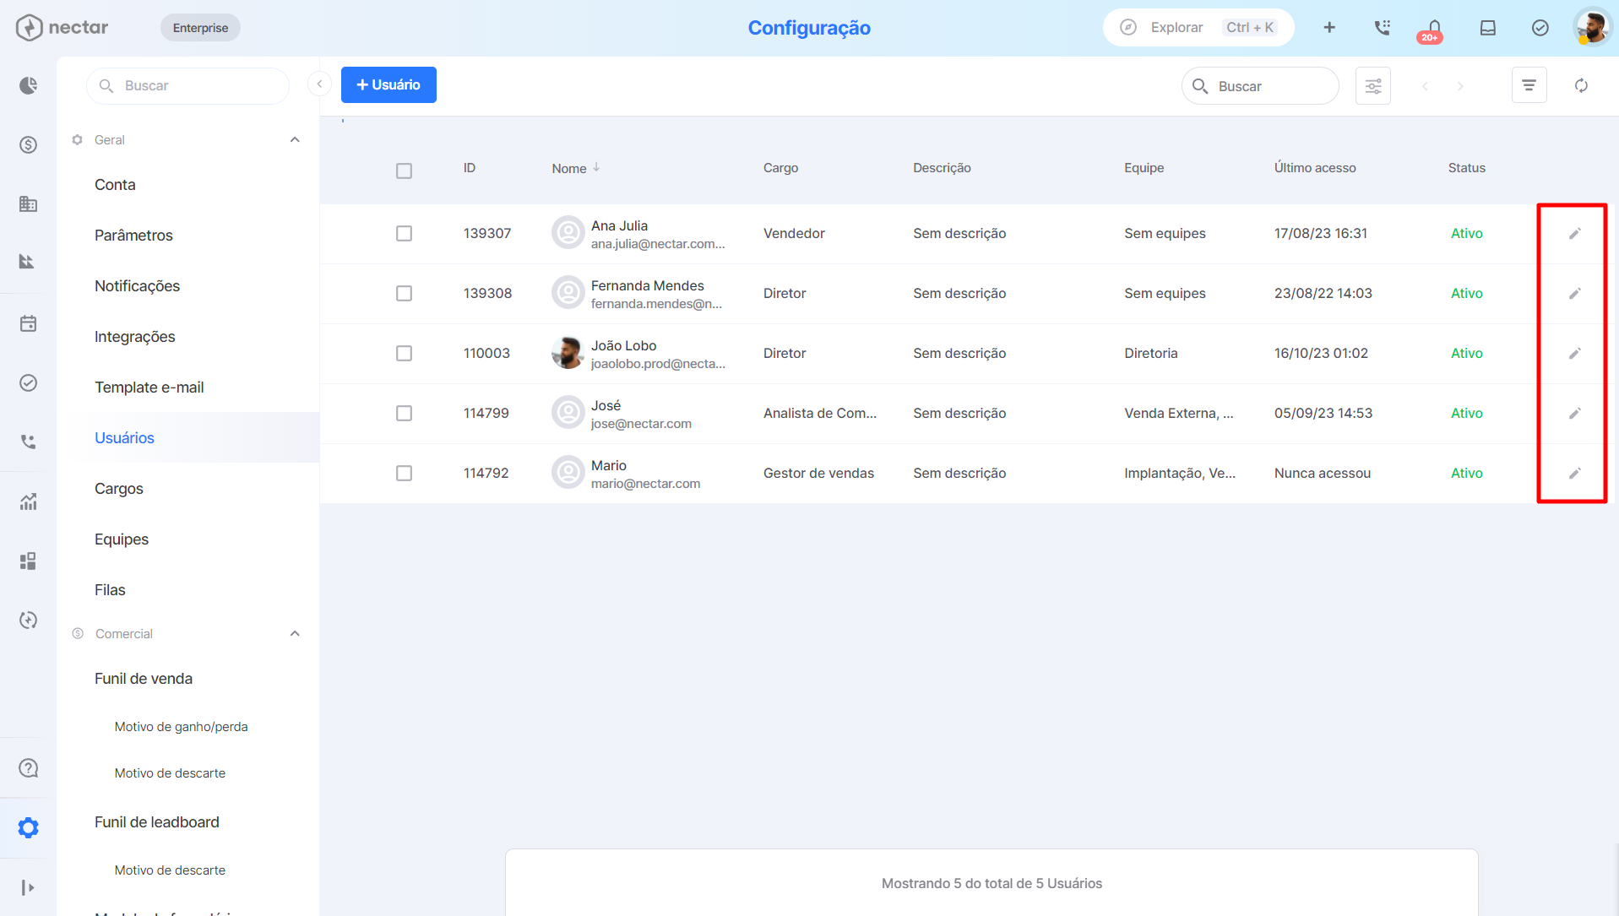Open the Explorar Ctrl+K search bar
The image size is (1619, 916).
[x=1198, y=28]
